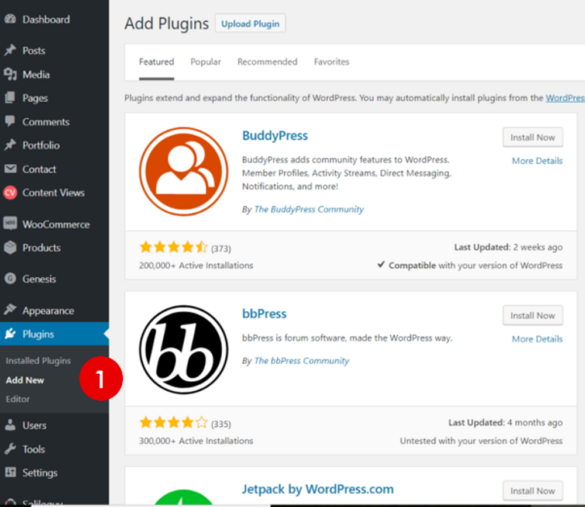The width and height of the screenshot is (585, 507).
Task: Visit The BuddyPress Community author link
Action: pos(309,209)
